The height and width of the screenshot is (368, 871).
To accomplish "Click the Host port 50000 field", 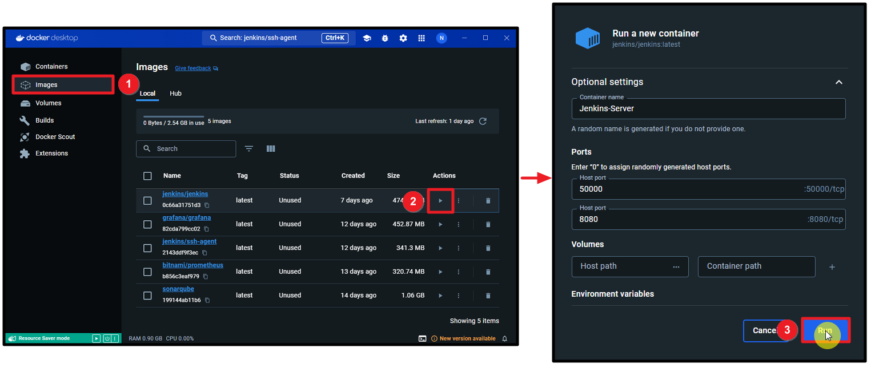I will pyautogui.click(x=708, y=189).
